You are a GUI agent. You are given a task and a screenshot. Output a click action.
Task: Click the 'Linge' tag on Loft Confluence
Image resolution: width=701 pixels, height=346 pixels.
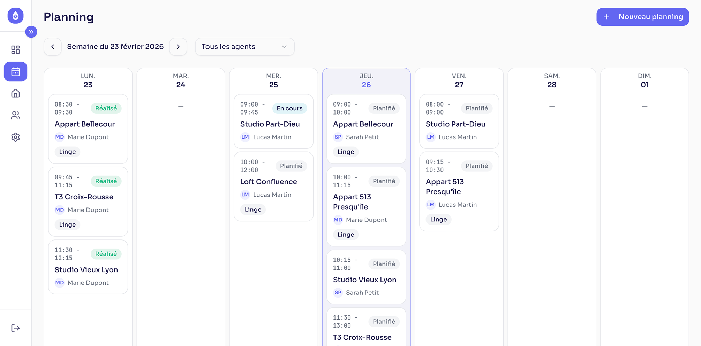click(252, 209)
